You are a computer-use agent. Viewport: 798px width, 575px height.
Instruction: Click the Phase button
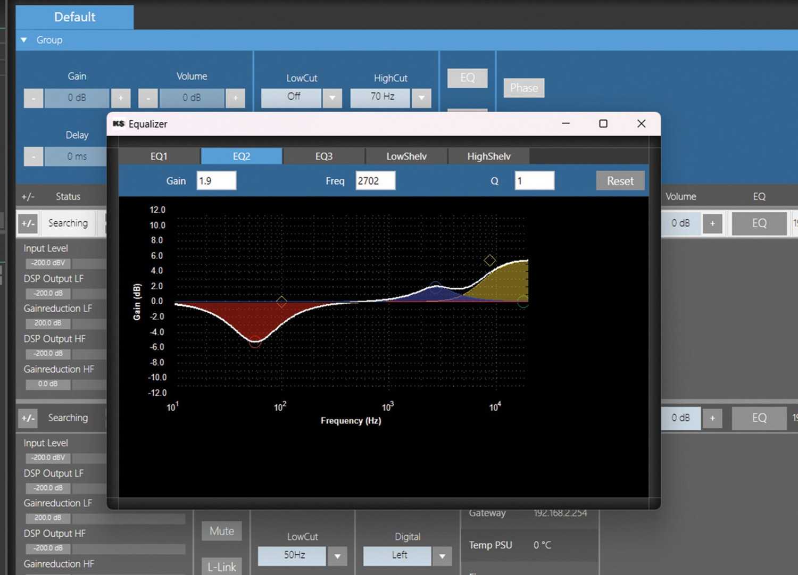(x=524, y=88)
